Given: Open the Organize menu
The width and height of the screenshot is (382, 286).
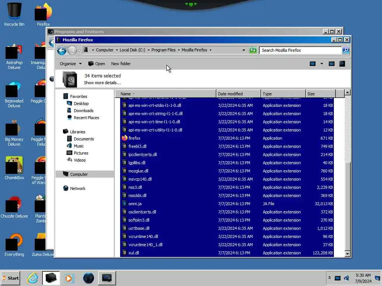Looking at the screenshot, I should click(x=71, y=64).
